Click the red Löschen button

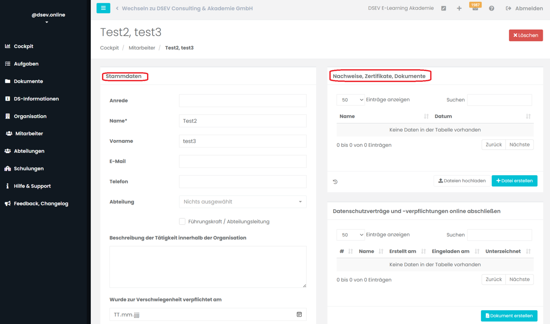pyautogui.click(x=526, y=35)
